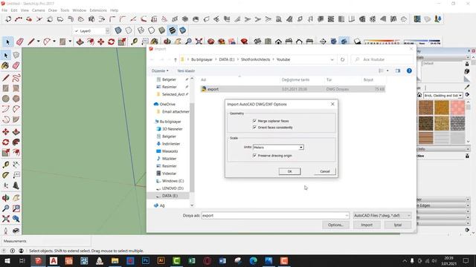Click the Shaded With Textures style icon

coord(172,30)
